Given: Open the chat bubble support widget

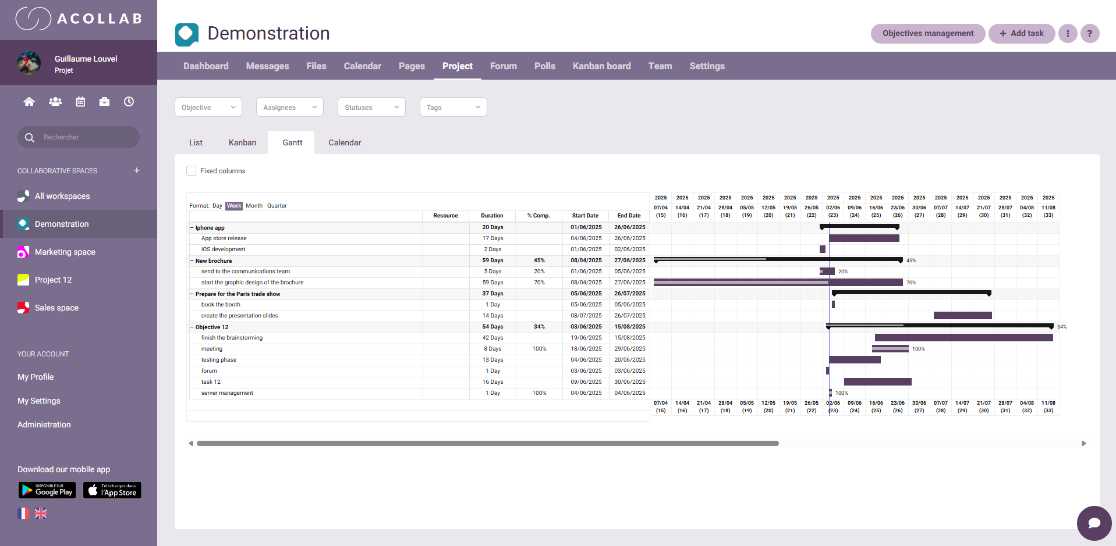Looking at the screenshot, I should 1094,523.
